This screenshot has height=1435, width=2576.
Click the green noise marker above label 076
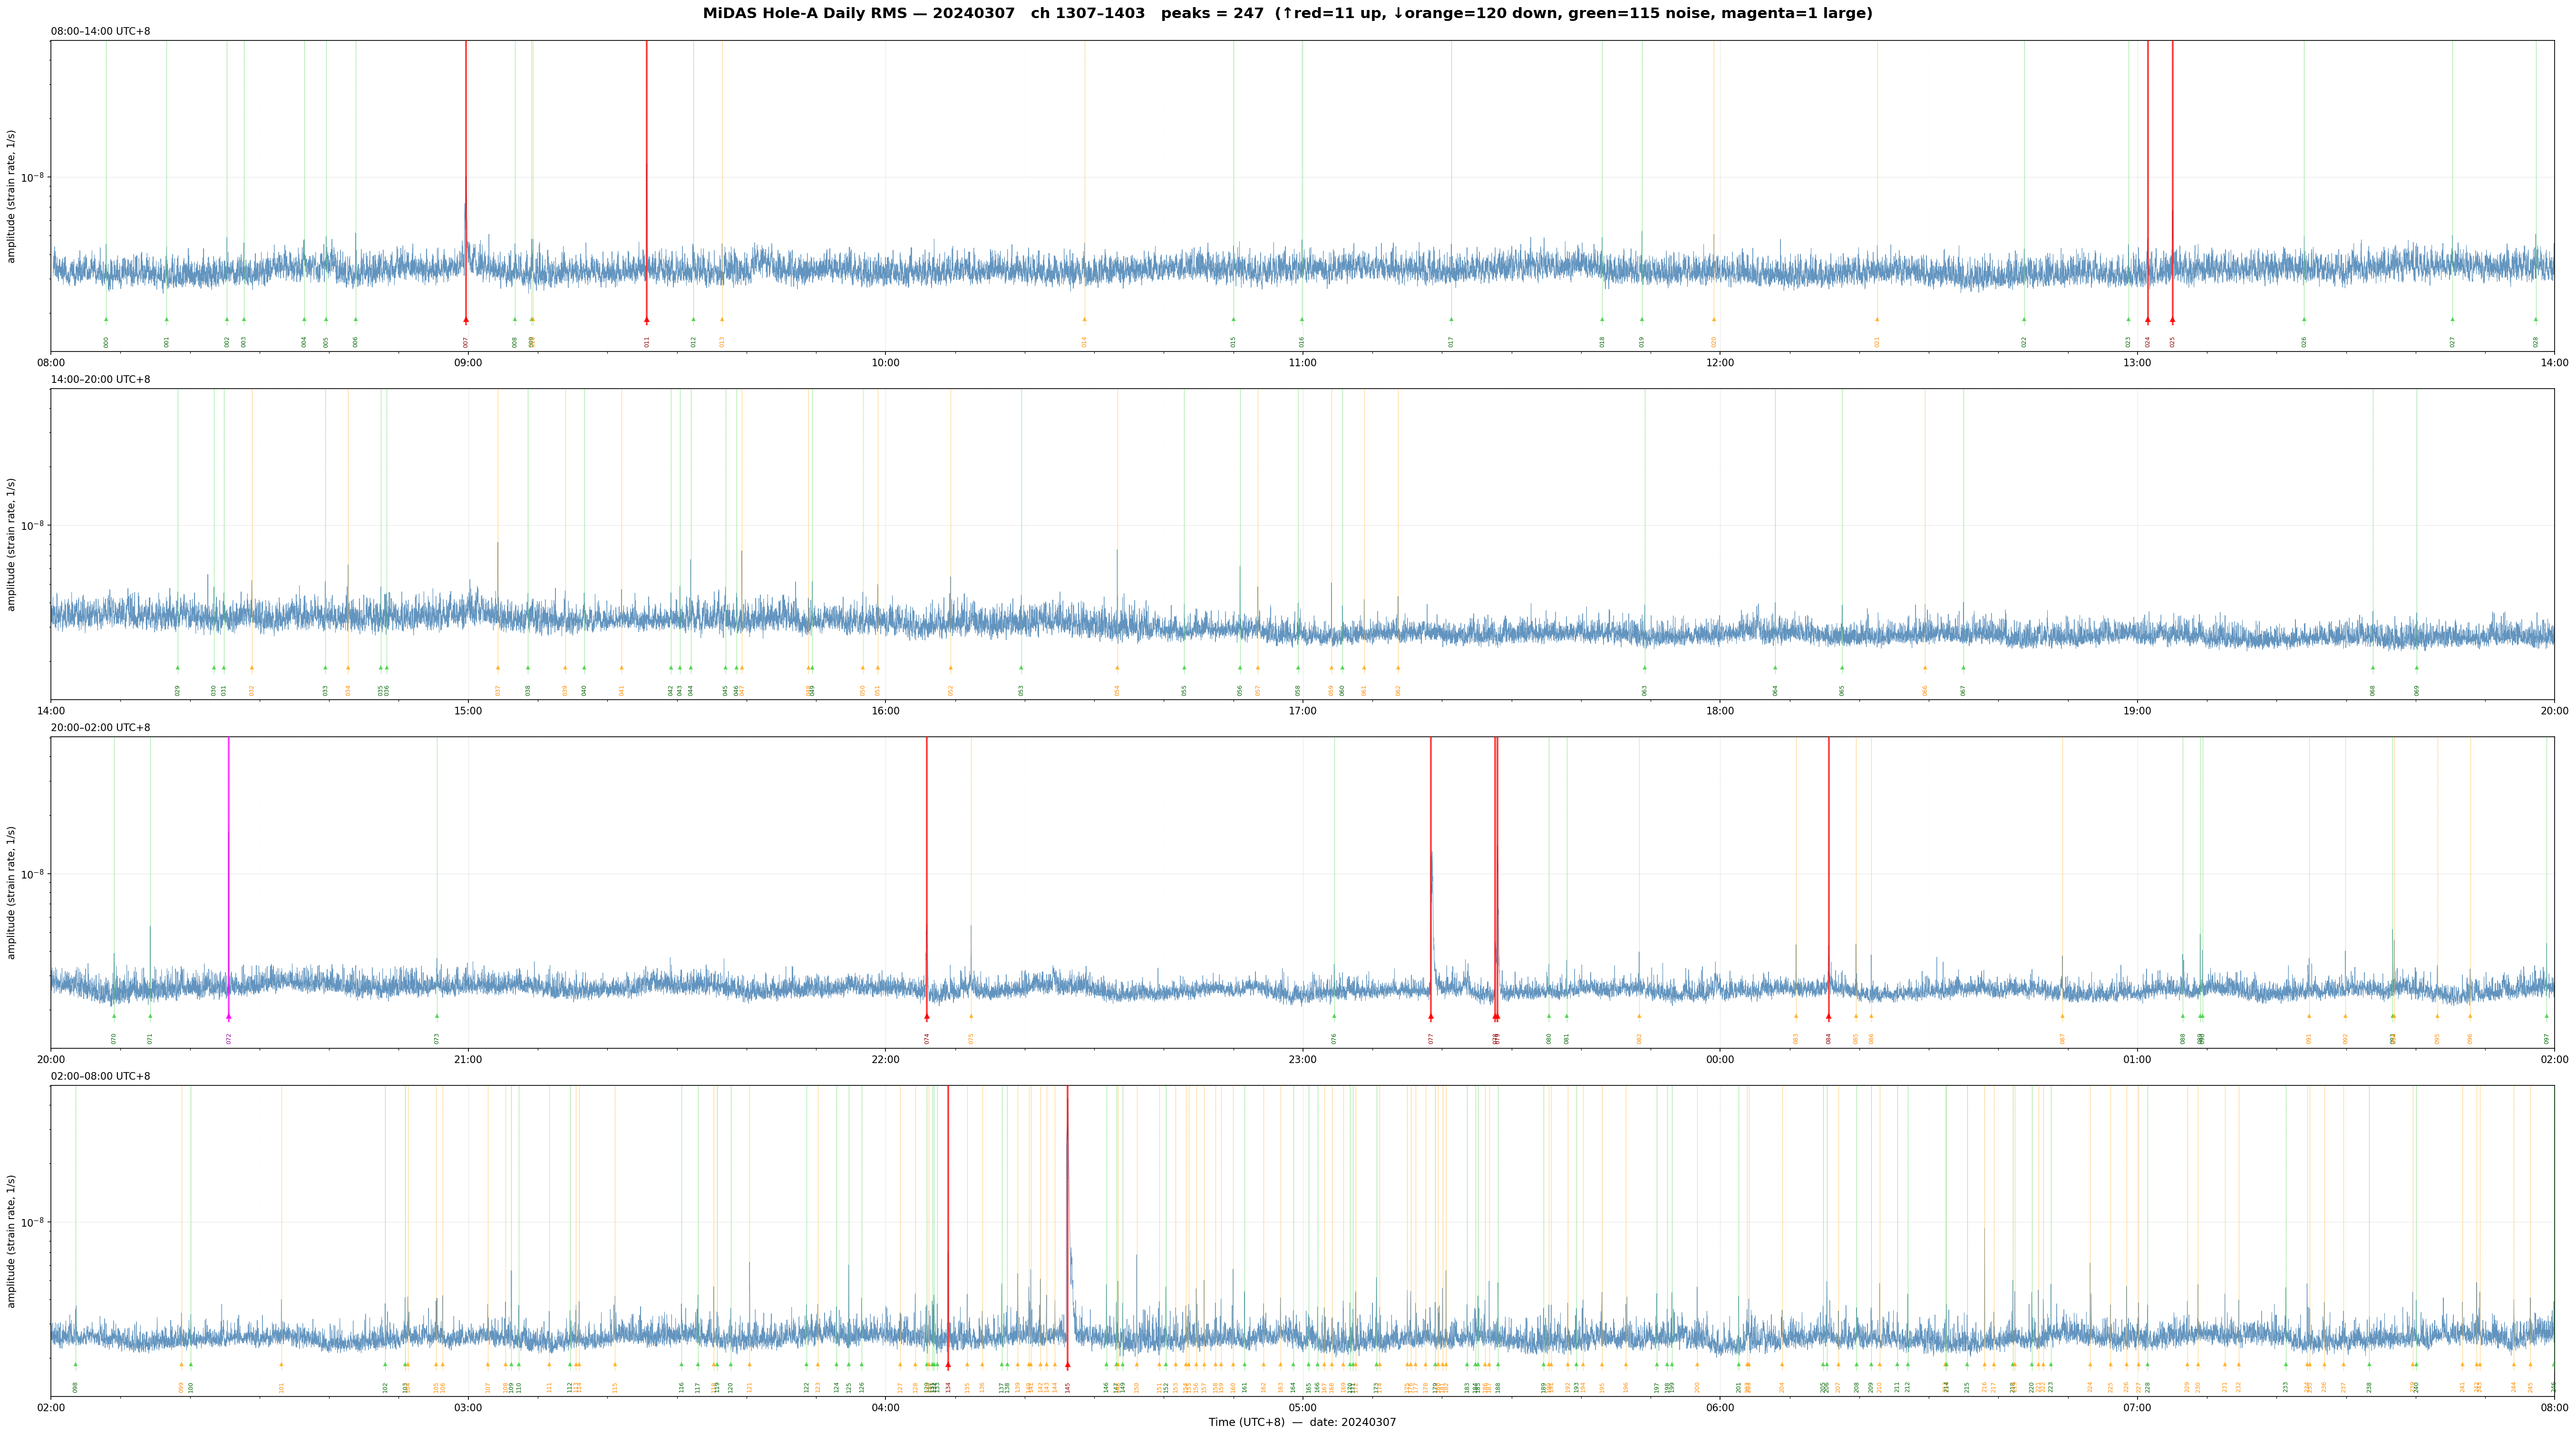[1334, 1016]
